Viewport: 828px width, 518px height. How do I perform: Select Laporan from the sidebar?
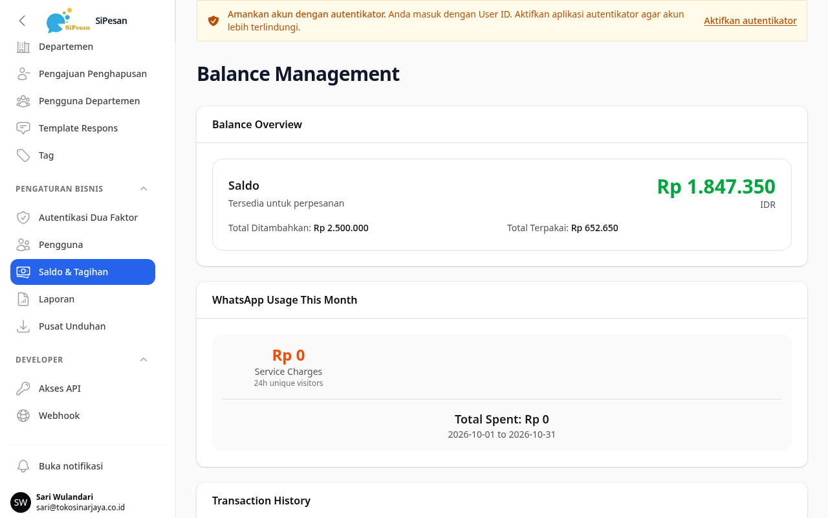83,299
